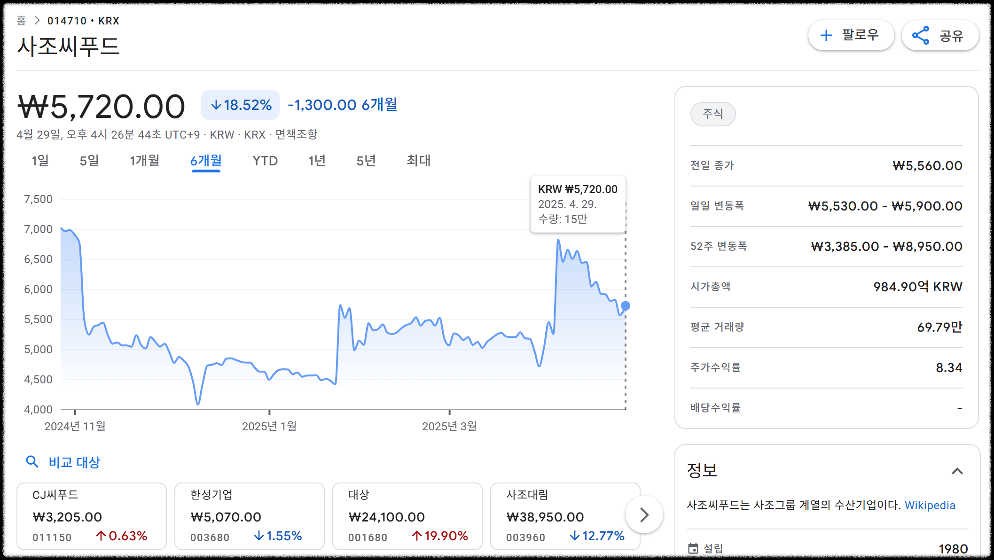Select the 5일 time range tab
Image resolution: width=994 pixels, height=560 pixels.
(x=89, y=161)
